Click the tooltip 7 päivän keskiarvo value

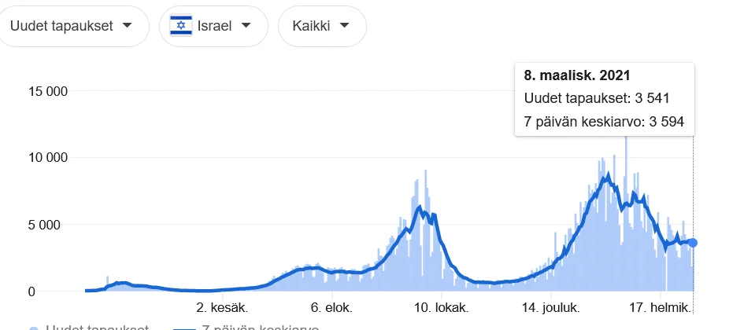(x=604, y=122)
